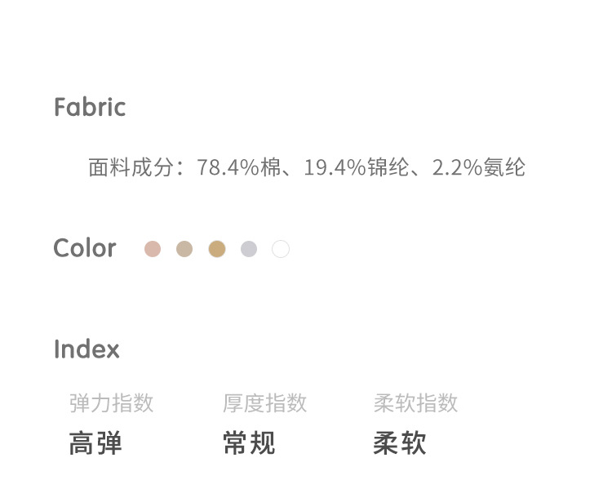Choose the white color swatch
Image resolution: width=612 pixels, height=489 pixels.
coord(281,249)
